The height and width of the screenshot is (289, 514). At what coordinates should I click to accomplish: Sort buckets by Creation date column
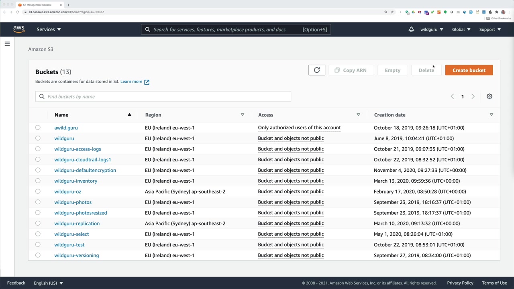click(390, 115)
